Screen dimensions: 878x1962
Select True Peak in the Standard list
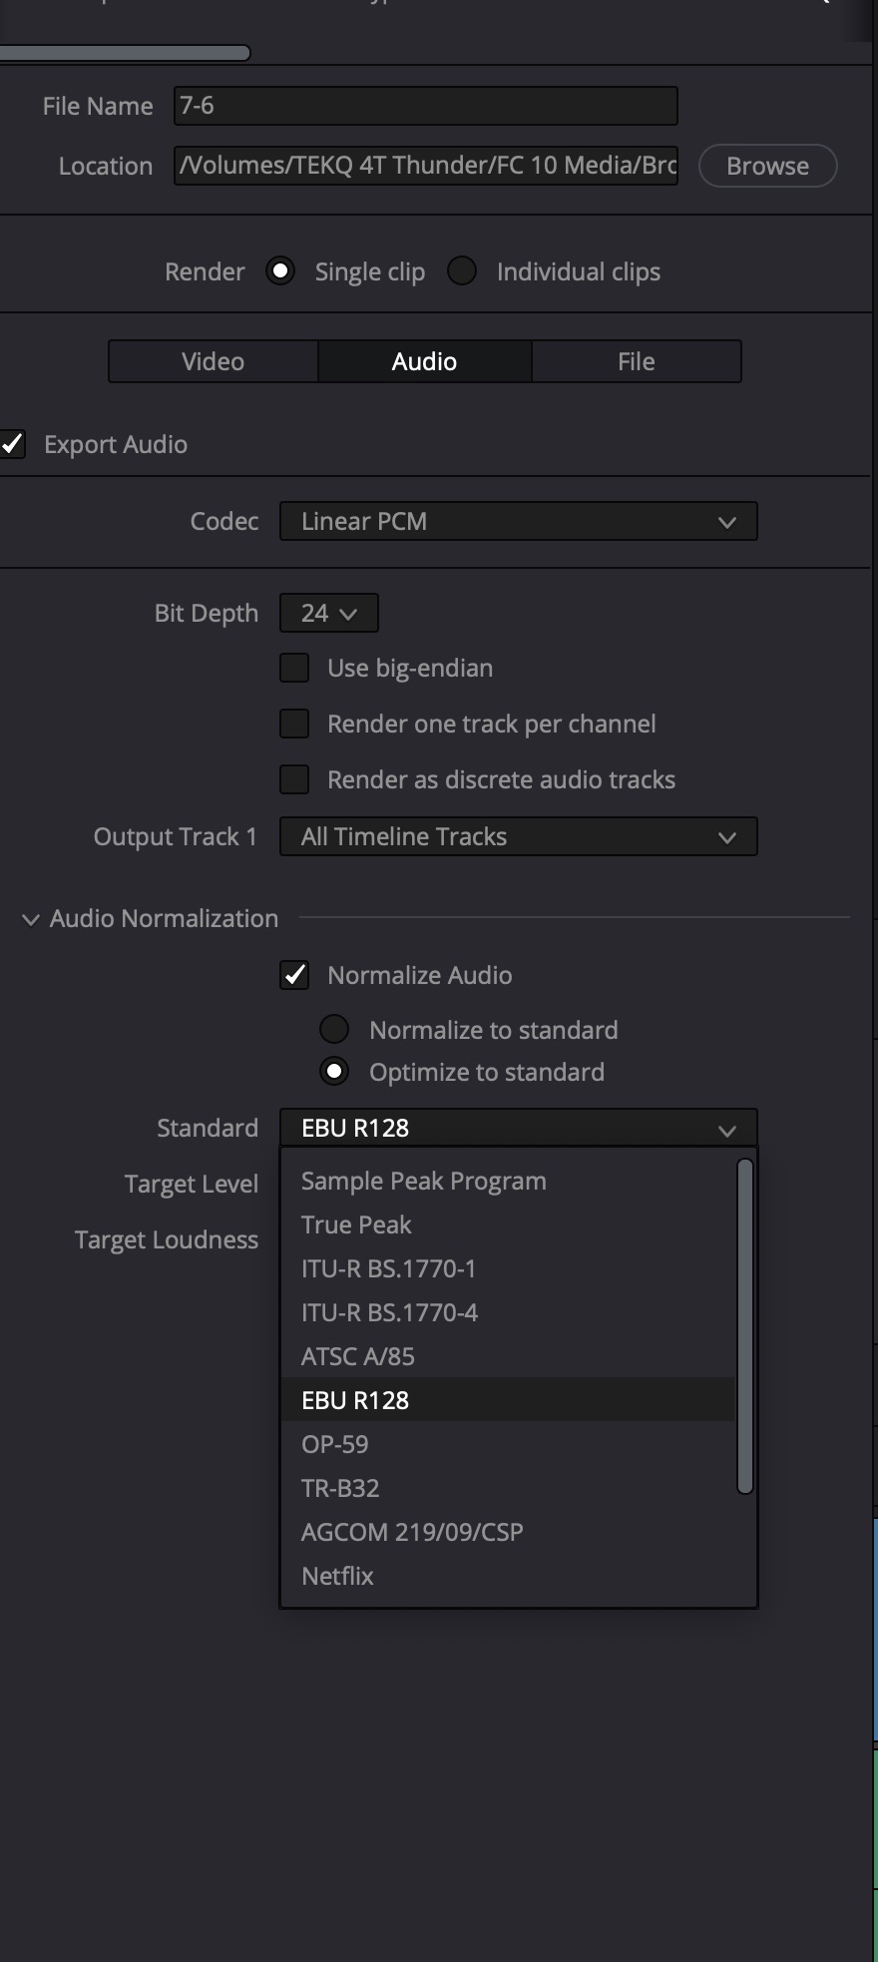click(x=356, y=1225)
